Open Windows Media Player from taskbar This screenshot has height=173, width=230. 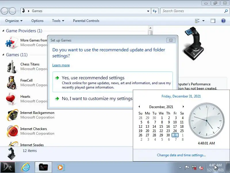point(60,167)
